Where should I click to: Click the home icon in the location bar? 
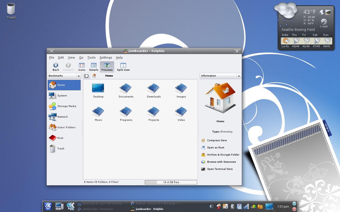(94, 76)
